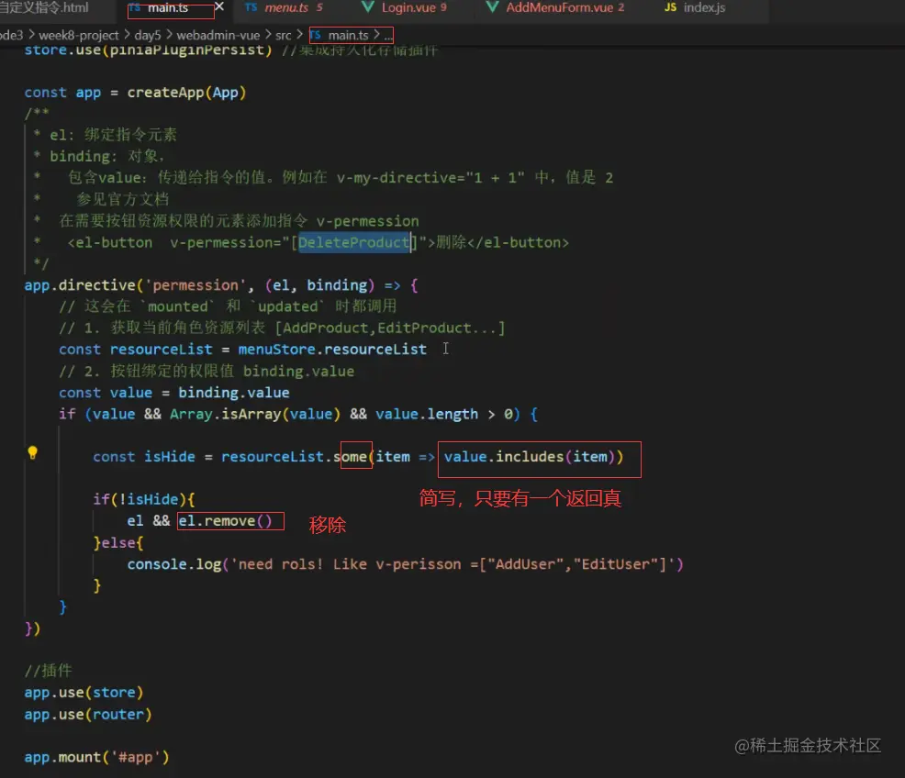The width and height of the screenshot is (905, 778).
Task: Click app.use(router) line
Action: pos(88,714)
